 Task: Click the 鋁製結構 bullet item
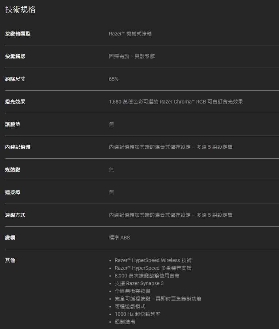tap(125, 322)
